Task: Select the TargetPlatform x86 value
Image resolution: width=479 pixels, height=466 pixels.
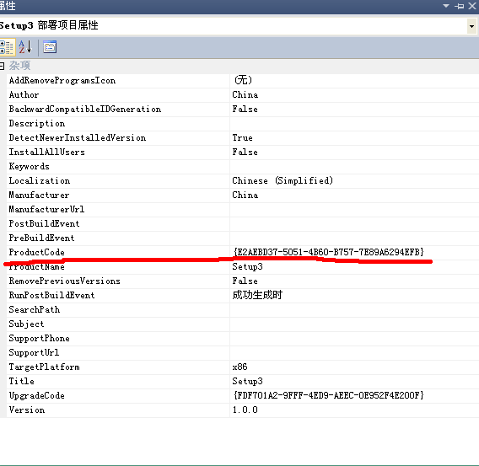Action: coord(239,367)
